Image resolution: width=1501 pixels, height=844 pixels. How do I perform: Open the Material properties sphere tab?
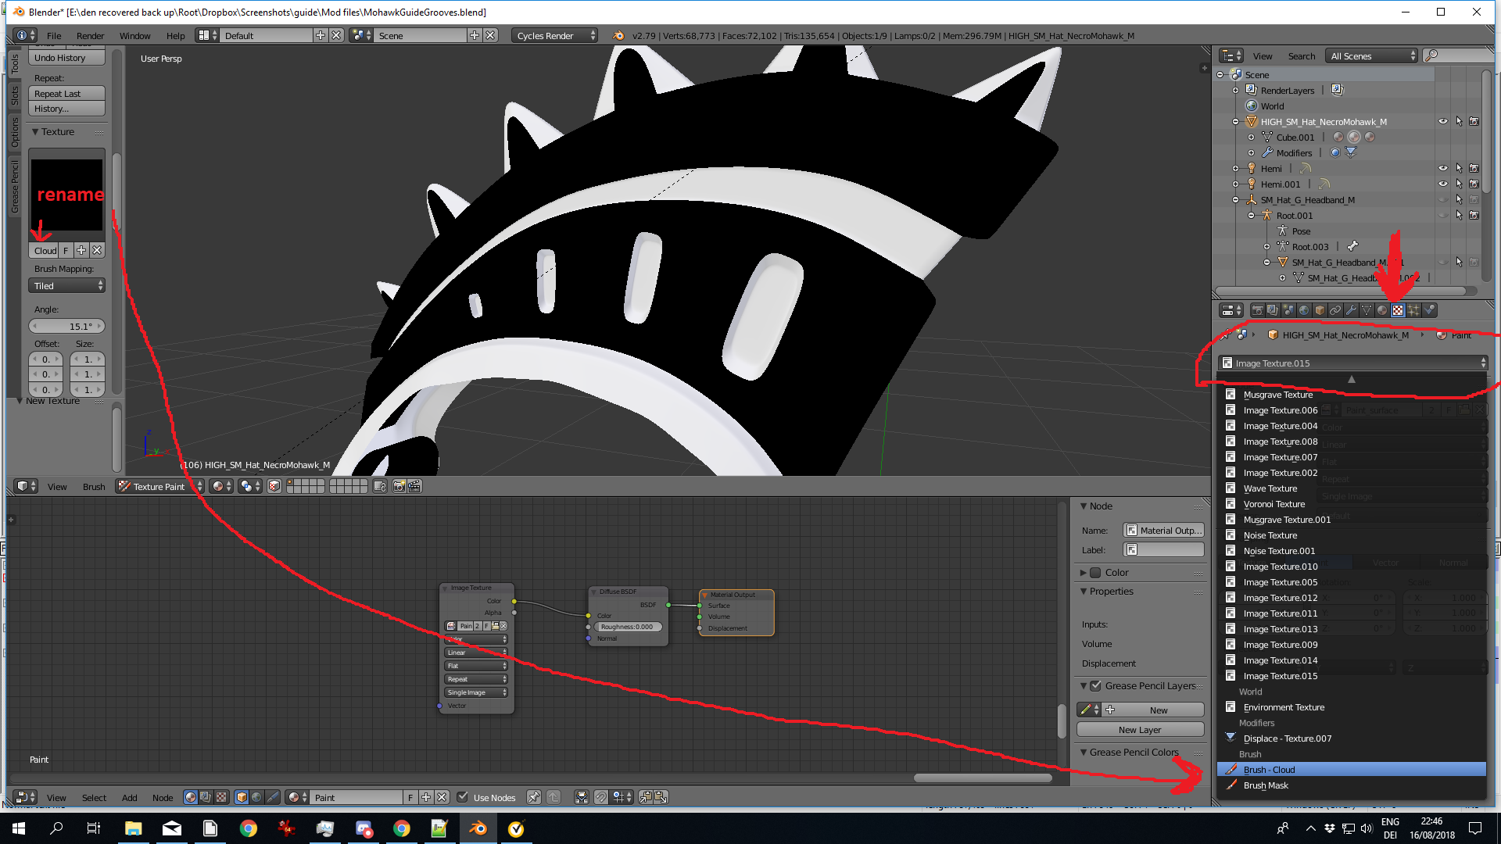1382,310
